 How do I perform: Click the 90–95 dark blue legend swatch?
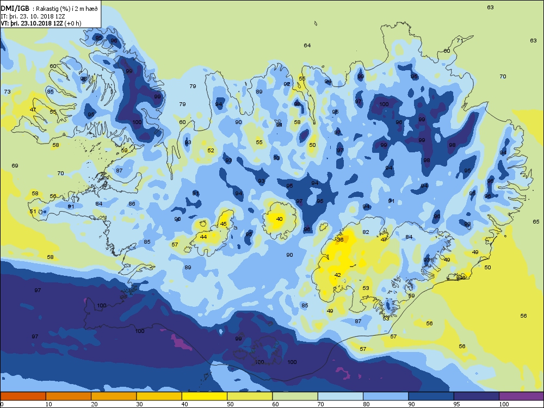(431, 396)
